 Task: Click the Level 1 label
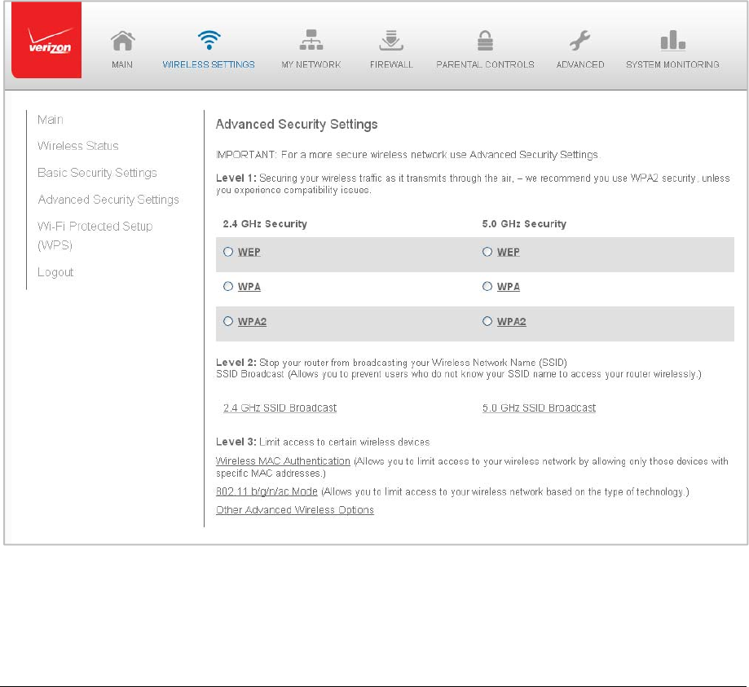click(x=236, y=178)
